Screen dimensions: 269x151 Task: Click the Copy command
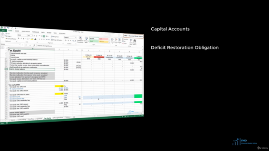coord(8,36)
